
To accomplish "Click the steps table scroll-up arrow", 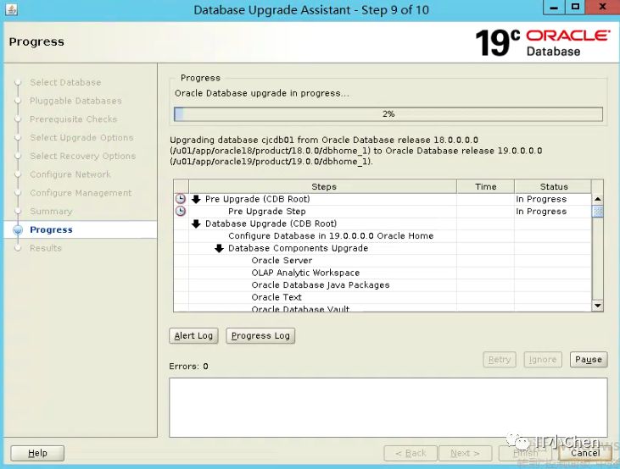I will coord(597,199).
